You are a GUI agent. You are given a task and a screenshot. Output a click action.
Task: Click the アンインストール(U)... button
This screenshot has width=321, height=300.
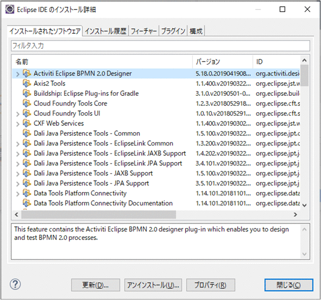click(x=153, y=285)
